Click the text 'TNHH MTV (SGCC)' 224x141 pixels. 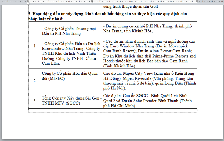point(61,103)
